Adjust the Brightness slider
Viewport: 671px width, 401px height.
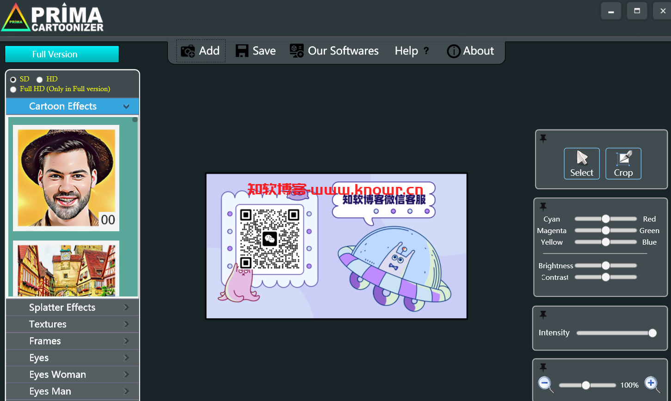[x=605, y=265]
